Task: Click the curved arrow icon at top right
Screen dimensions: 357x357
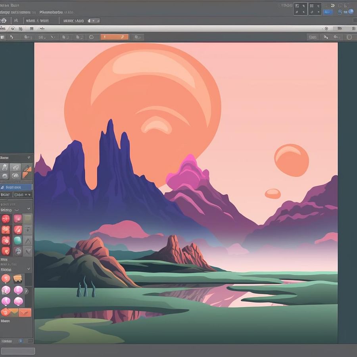Action: pos(332,6)
